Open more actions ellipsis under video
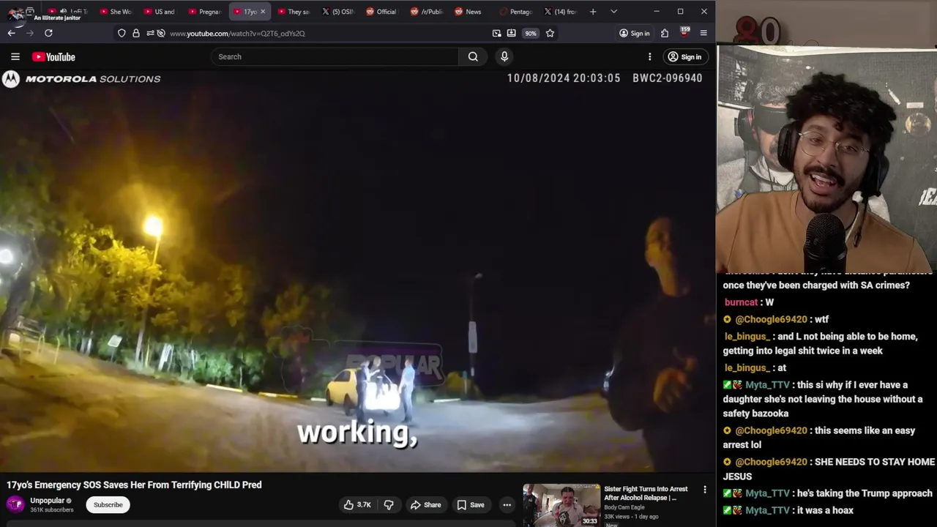 pos(507,504)
